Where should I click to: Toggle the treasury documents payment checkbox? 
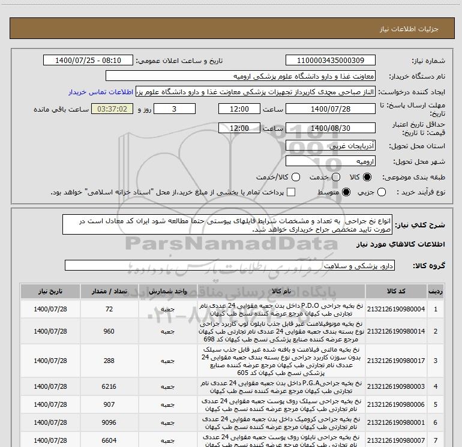pyautogui.click(x=291, y=193)
